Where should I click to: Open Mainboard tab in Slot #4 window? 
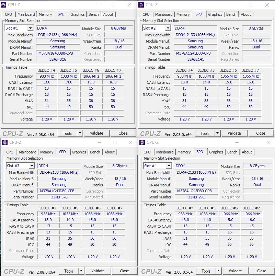[165, 152]
